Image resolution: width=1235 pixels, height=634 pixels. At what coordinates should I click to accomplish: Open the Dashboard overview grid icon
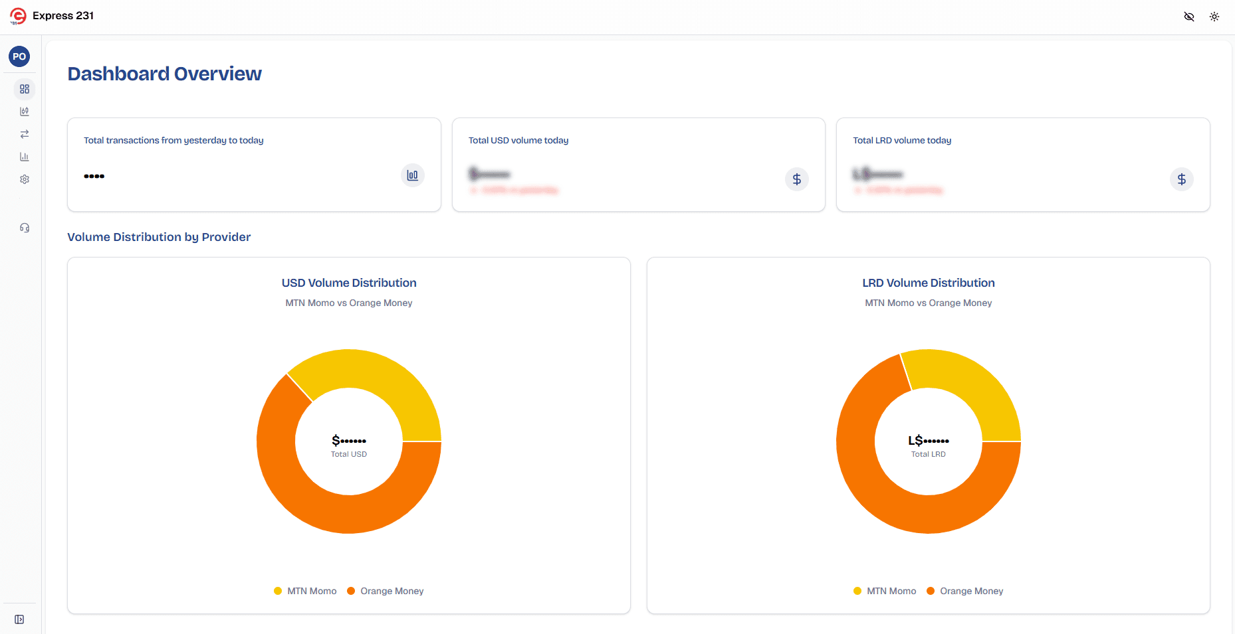24,88
